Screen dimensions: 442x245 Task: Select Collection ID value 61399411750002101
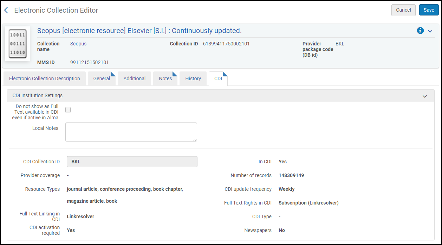tap(226, 44)
